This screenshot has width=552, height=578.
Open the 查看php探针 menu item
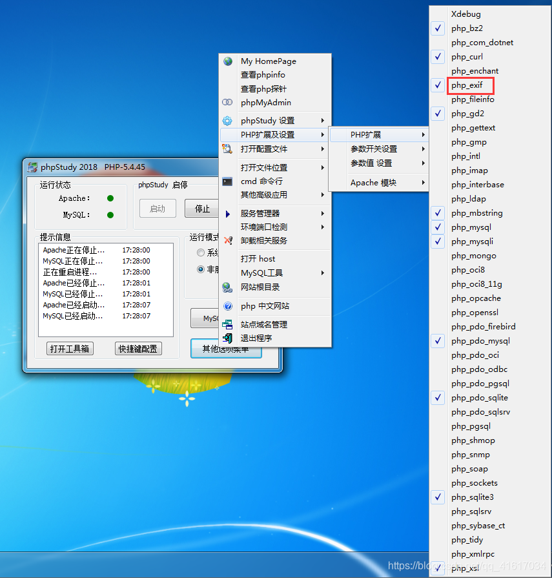click(275, 89)
